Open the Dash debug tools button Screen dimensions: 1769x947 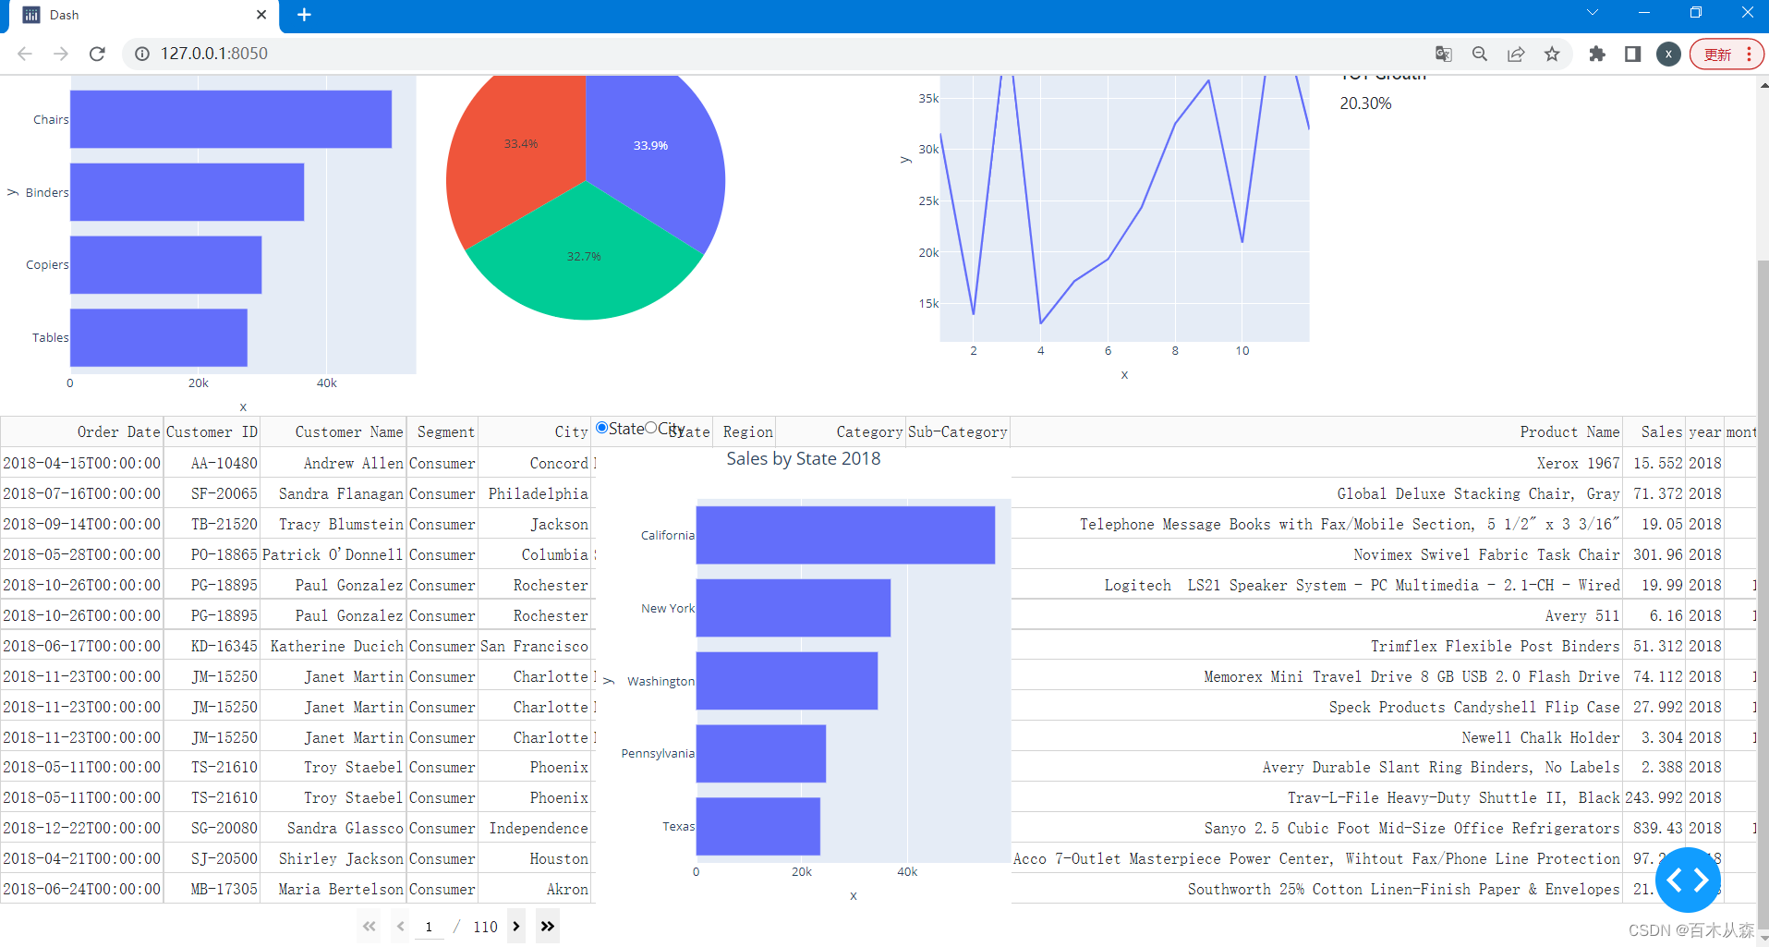pos(1688,880)
